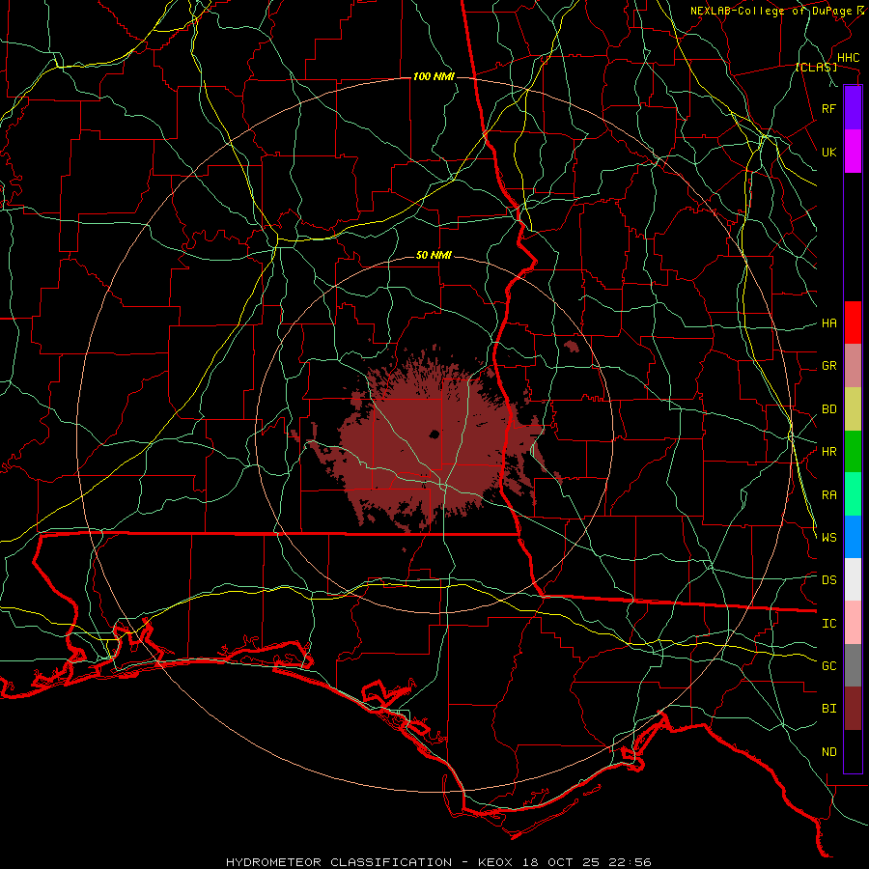The image size is (869, 869).
Task: Click the ND legend label
Action: [828, 752]
